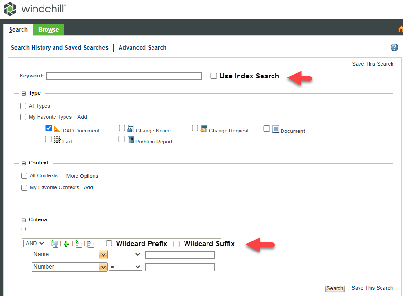This screenshot has height=296, width=403.
Task: Check the Wildcard Prefix checkbox
Action: [109, 243]
